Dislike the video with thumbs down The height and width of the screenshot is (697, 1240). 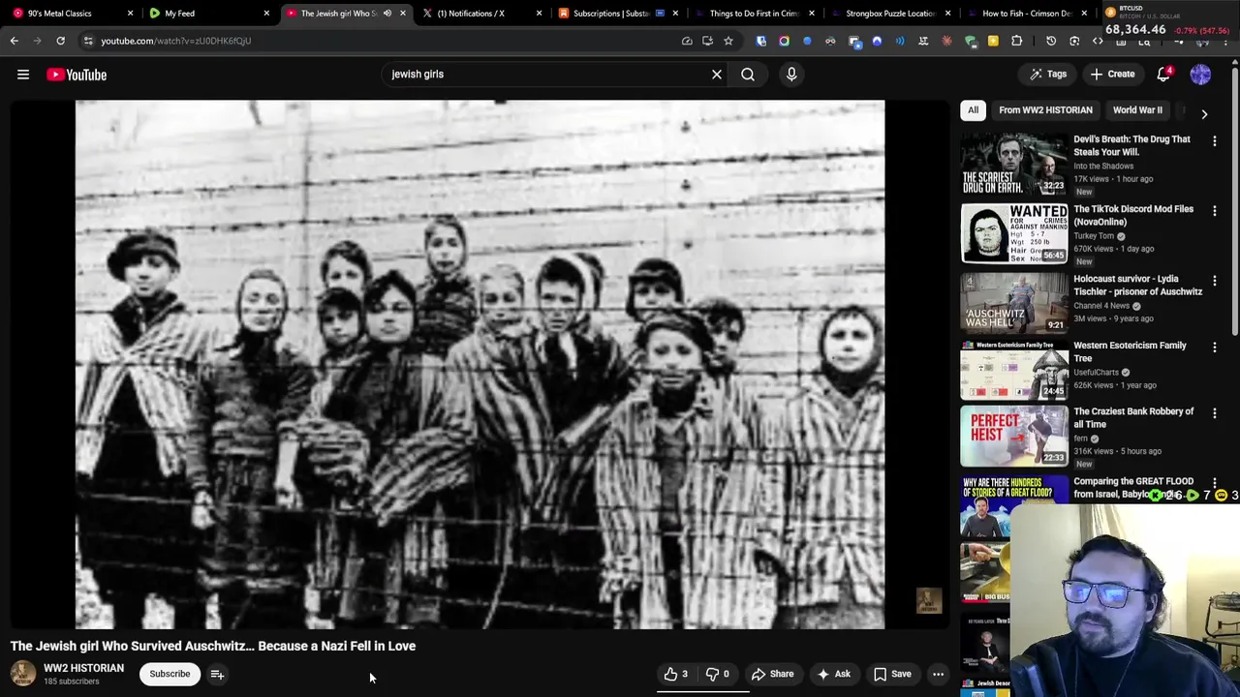tap(717, 674)
